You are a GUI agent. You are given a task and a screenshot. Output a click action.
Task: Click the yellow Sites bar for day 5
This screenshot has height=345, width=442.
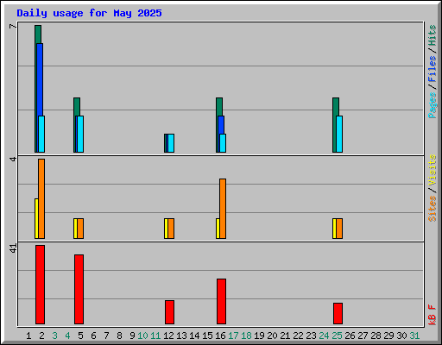[75, 229]
